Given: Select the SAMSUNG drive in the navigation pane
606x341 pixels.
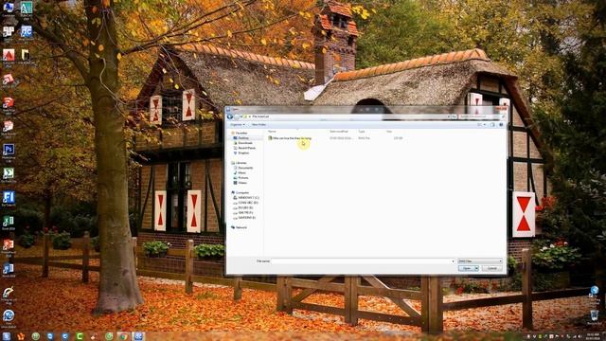Looking at the screenshot, I should point(246,218).
